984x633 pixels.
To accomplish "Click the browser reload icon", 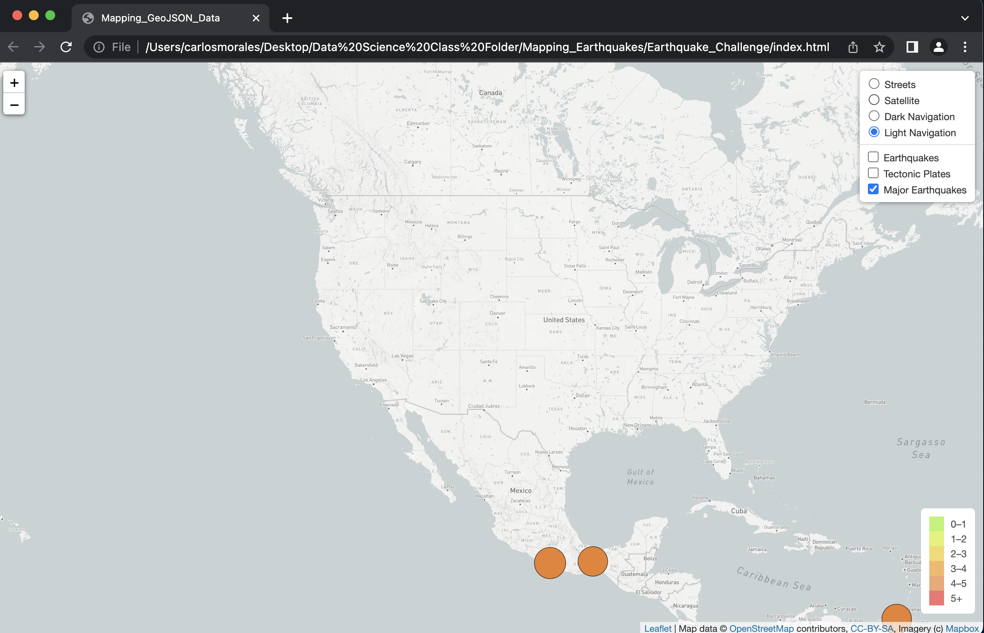I will tap(66, 47).
